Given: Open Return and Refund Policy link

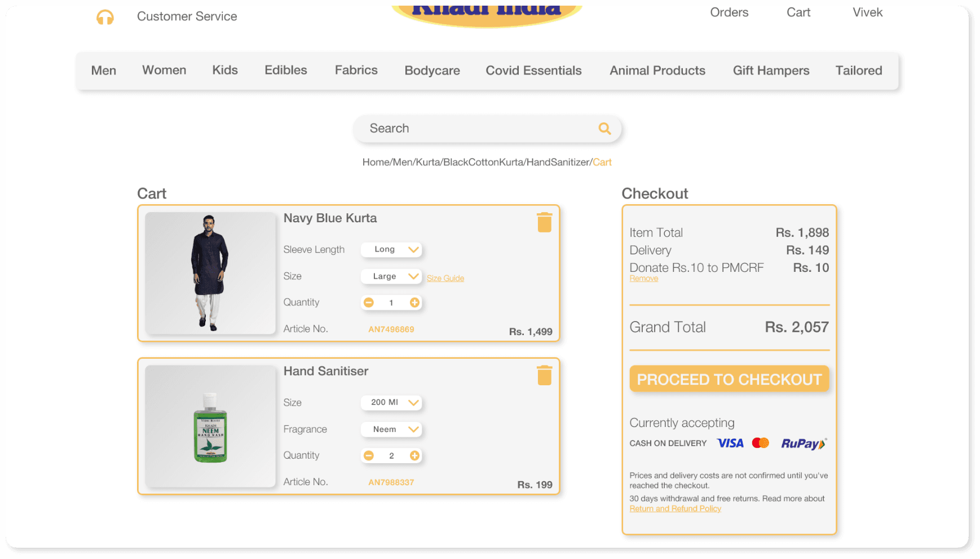Looking at the screenshot, I should 676,509.
